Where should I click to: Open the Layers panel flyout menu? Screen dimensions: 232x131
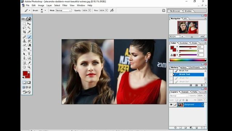[206, 92]
